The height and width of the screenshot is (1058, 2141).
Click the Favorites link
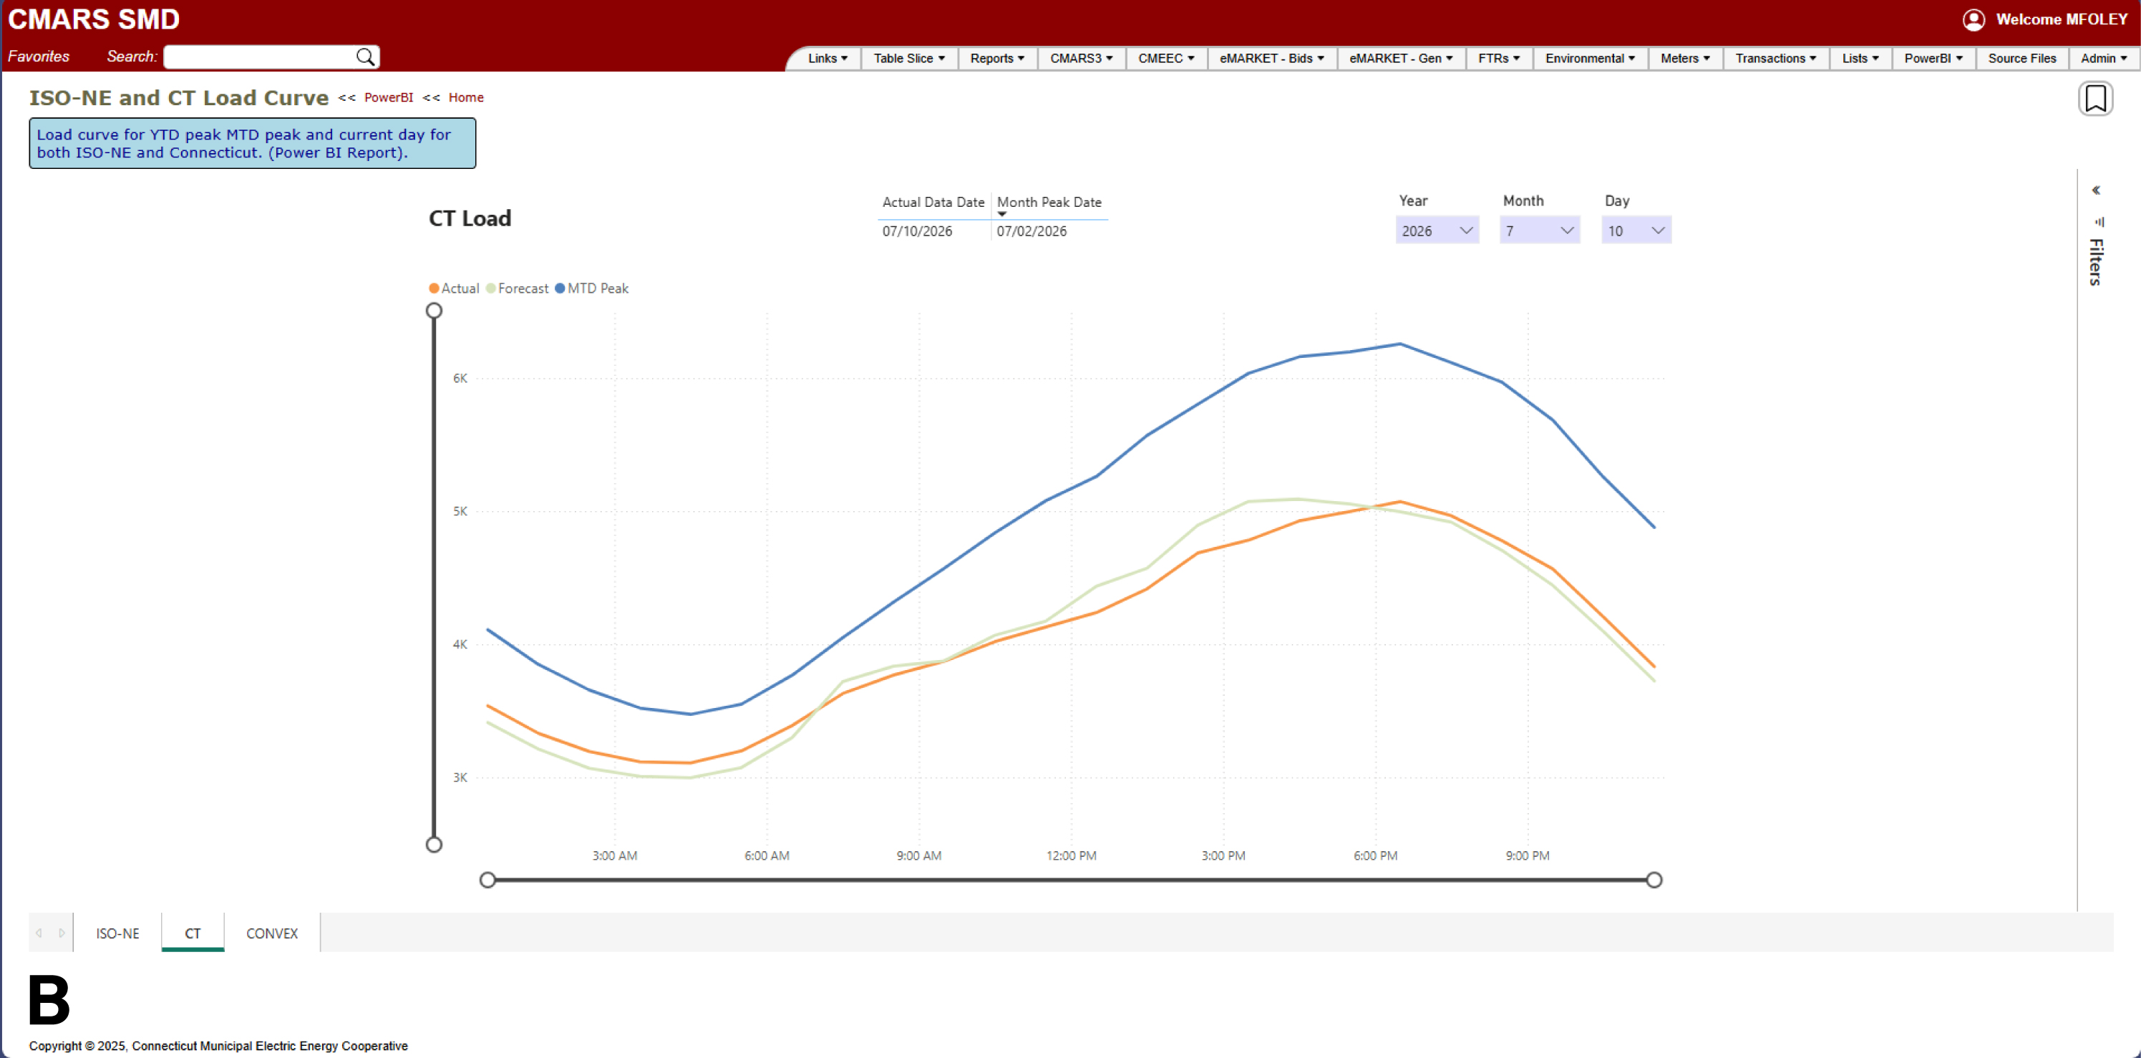(38, 57)
